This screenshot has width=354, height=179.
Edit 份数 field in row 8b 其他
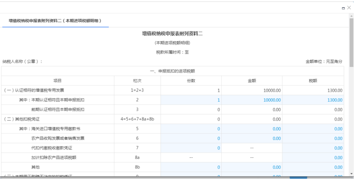[x=191, y=167]
